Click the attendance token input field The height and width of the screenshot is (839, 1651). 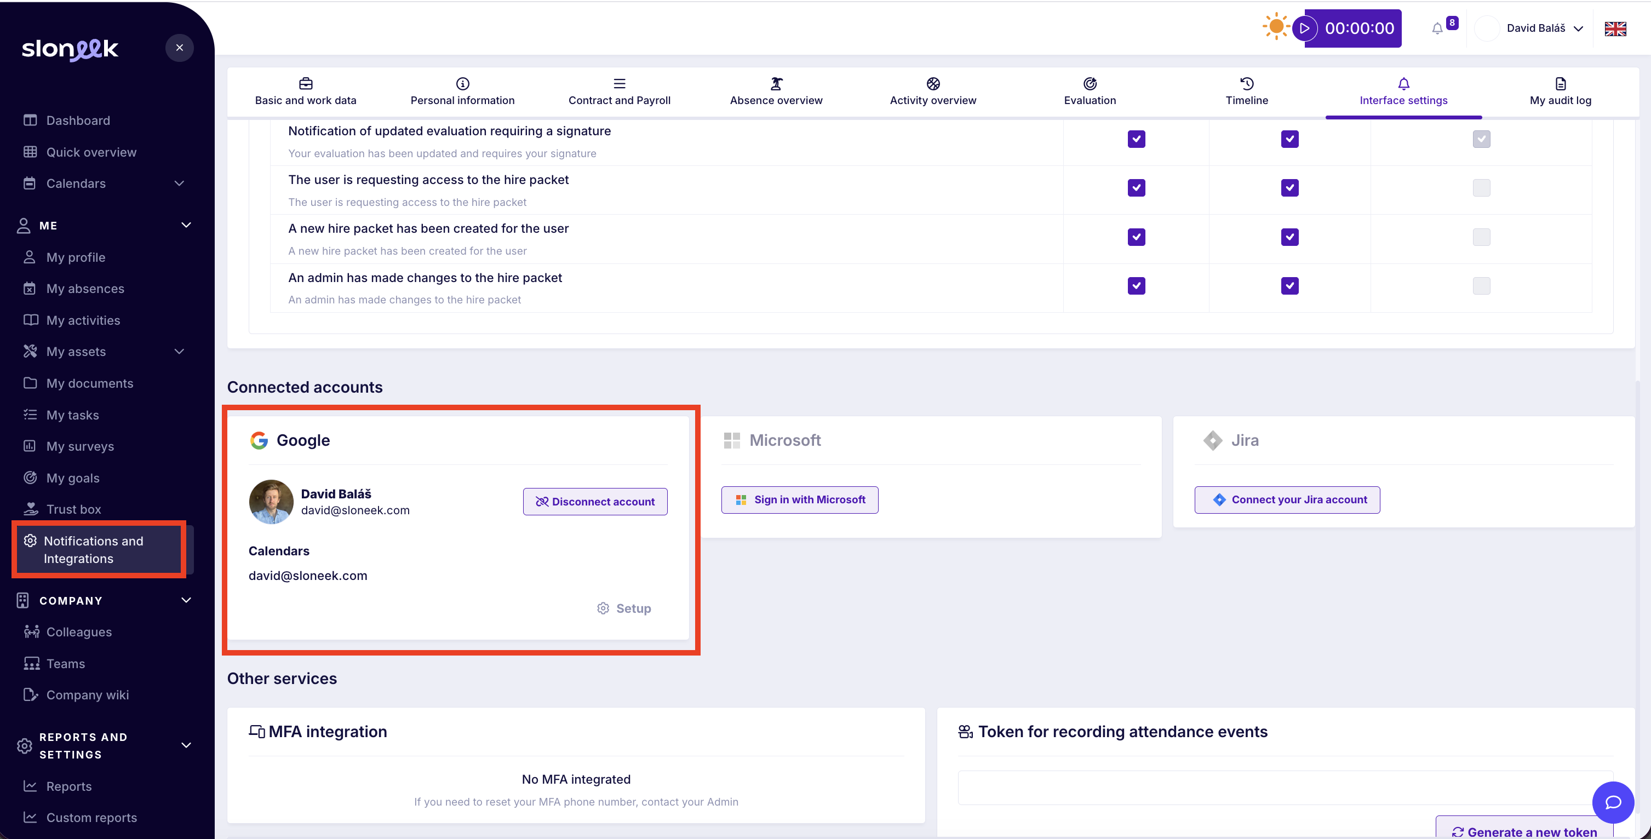point(1285,787)
